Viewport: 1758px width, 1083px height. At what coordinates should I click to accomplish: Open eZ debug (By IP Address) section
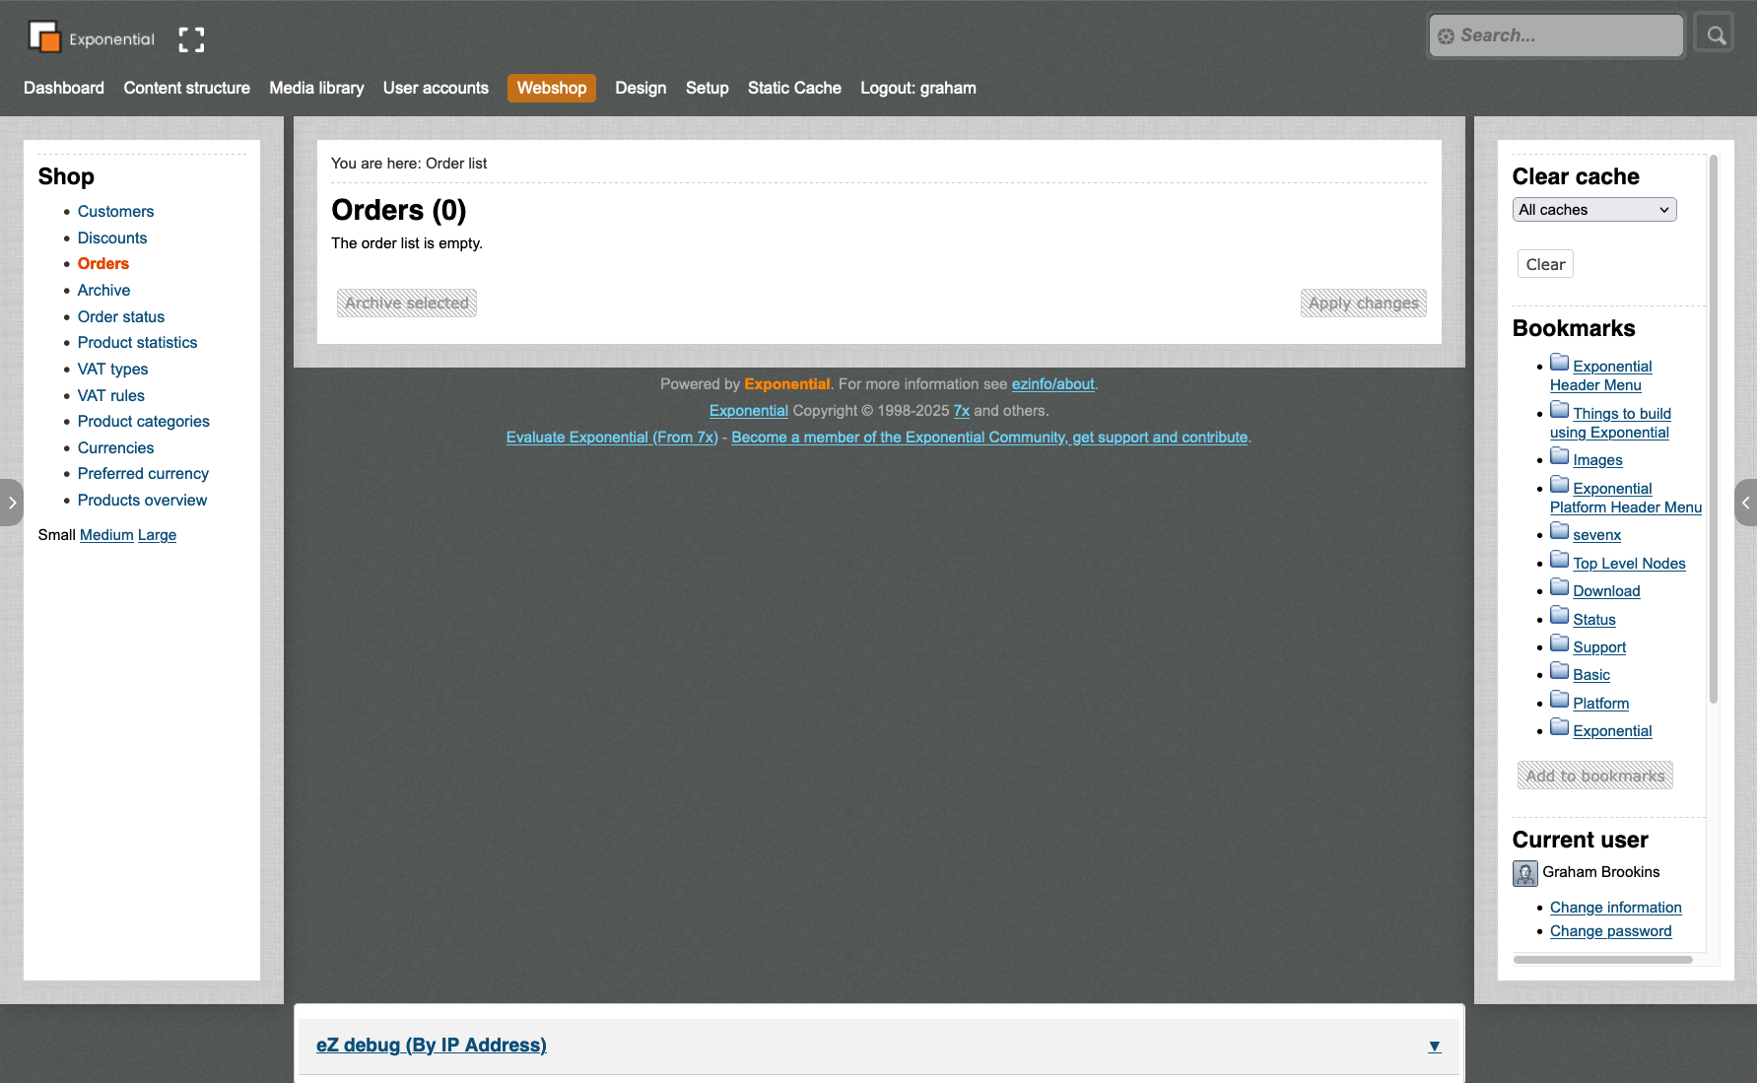431,1046
